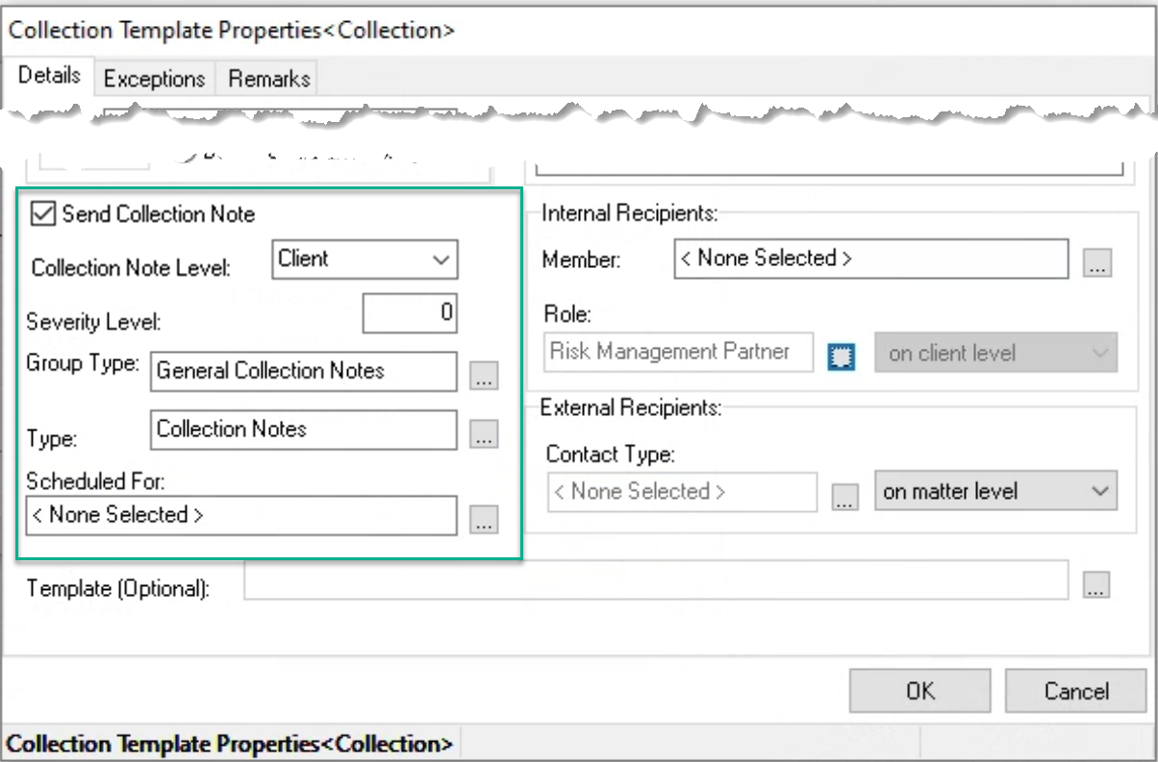Click the Template (Optional) field
This screenshot has height=762, width=1158.
tap(656, 580)
